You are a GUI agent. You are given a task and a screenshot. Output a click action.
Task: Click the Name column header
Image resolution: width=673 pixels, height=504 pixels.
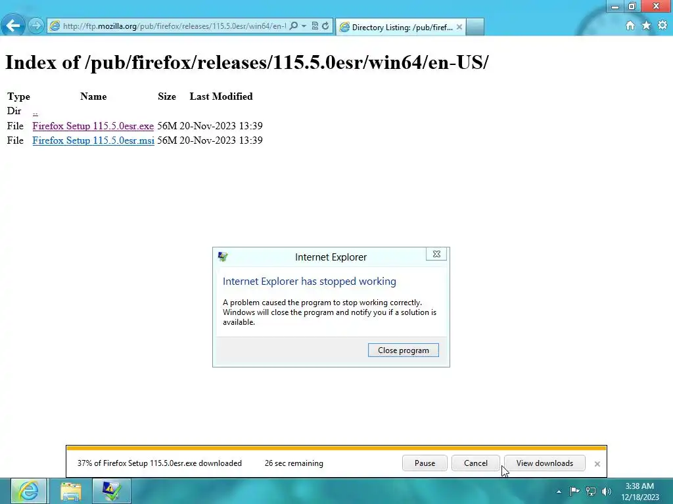[93, 96]
